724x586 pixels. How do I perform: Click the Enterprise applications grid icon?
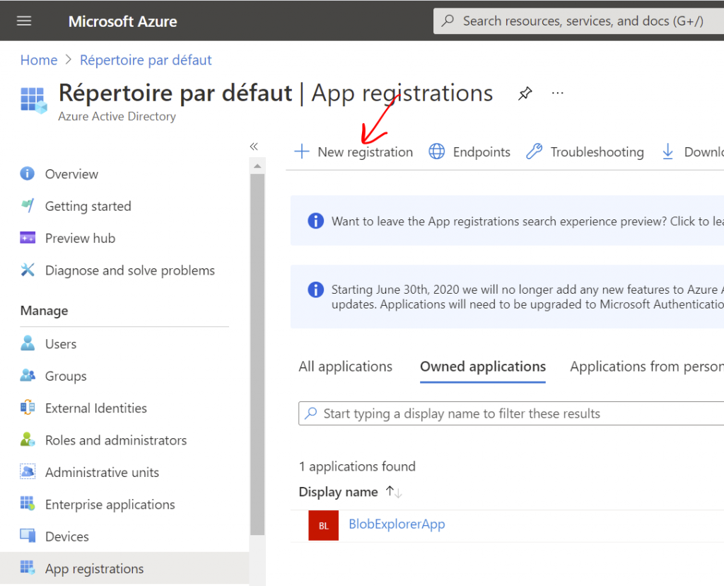[x=28, y=503]
